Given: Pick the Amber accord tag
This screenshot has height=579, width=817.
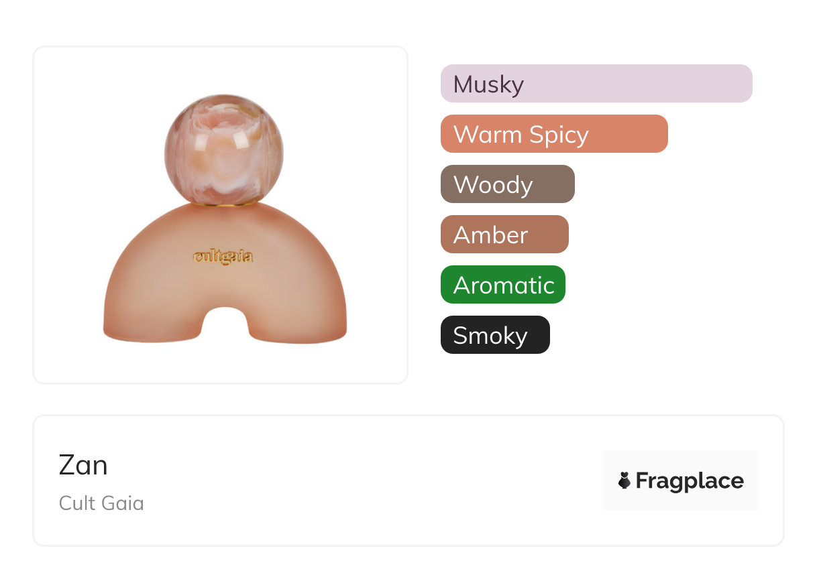Looking at the screenshot, I should (504, 235).
